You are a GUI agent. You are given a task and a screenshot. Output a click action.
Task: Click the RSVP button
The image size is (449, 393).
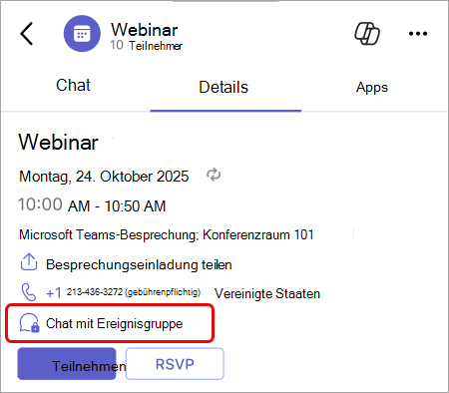coord(175,364)
